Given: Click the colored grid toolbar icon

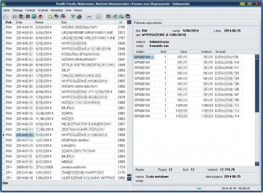Looking at the screenshot, I should [x=28, y=16].
